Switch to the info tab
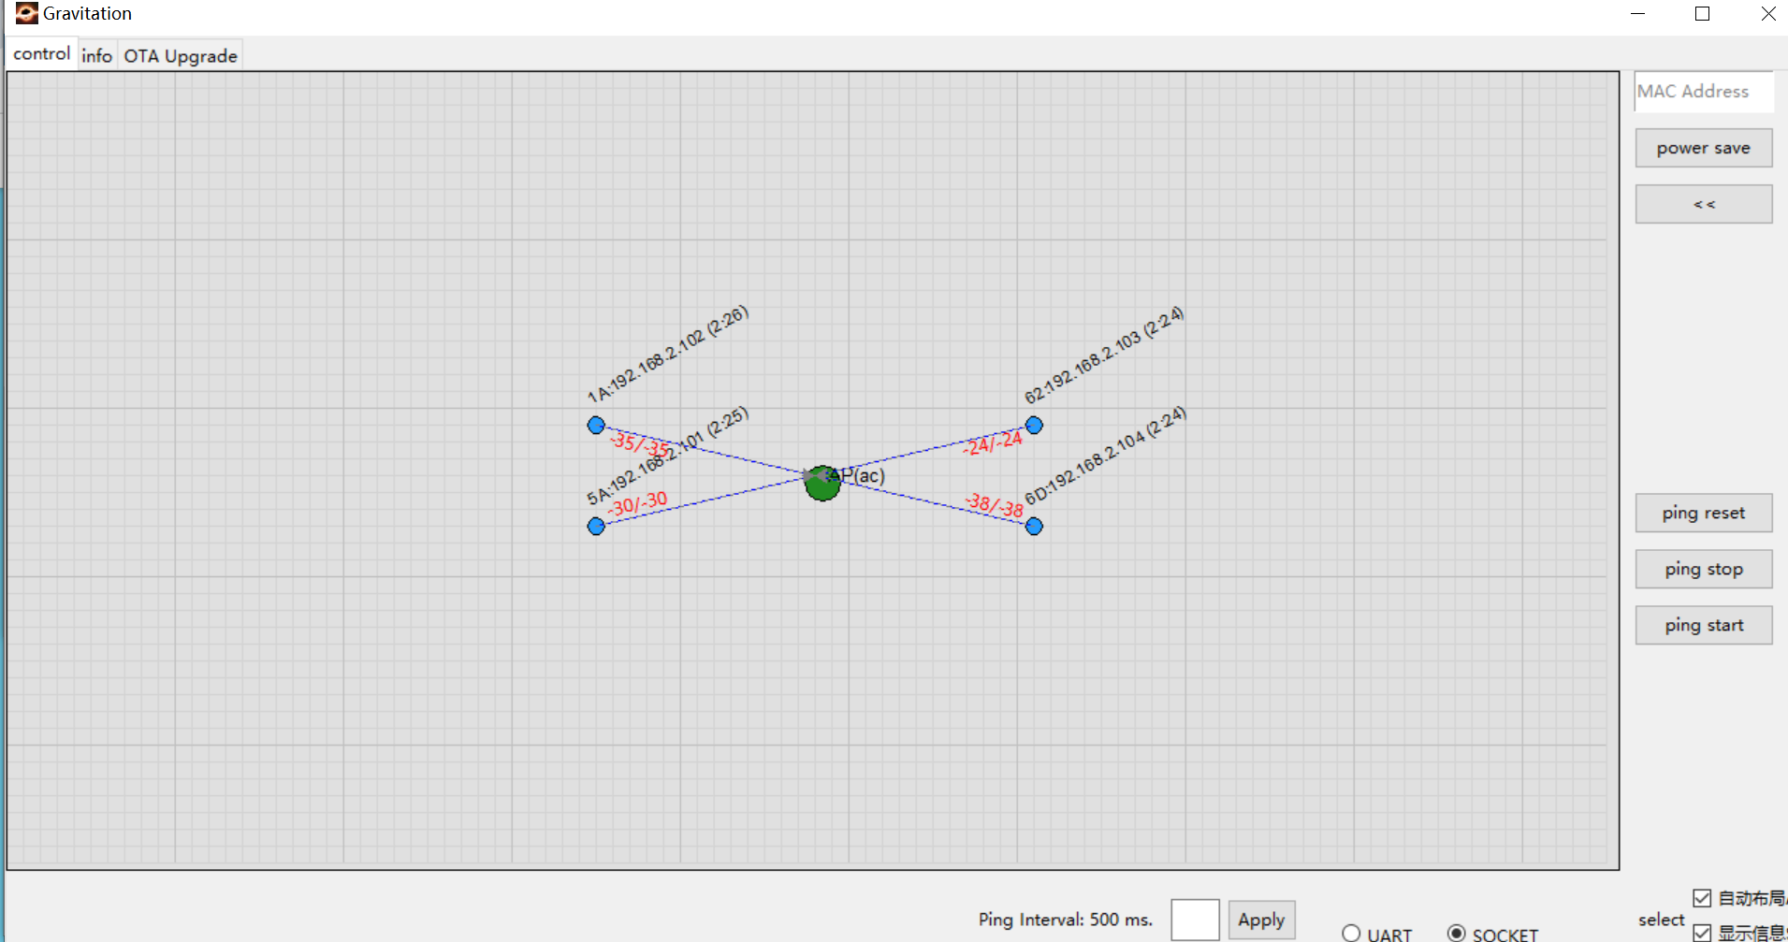Image resolution: width=1788 pixels, height=942 pixels. 96,55
